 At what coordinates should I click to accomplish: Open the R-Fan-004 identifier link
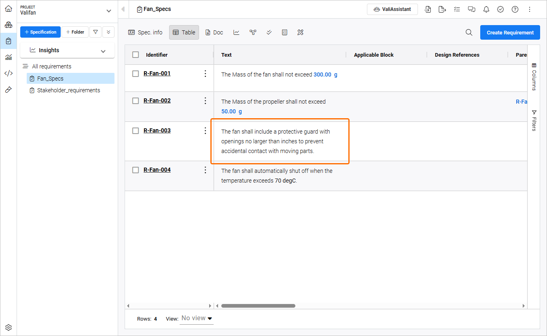pos(157,170)
